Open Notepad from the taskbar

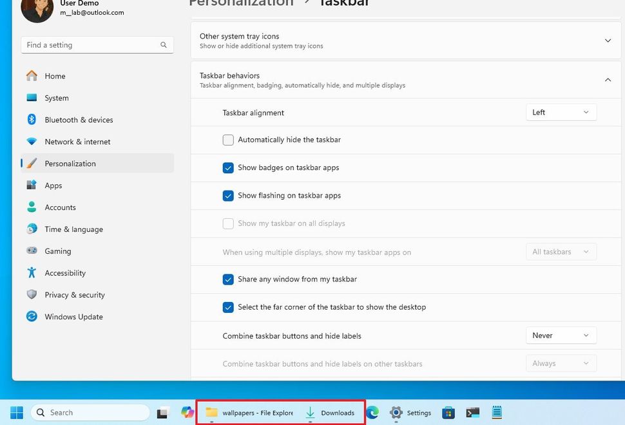496,412
